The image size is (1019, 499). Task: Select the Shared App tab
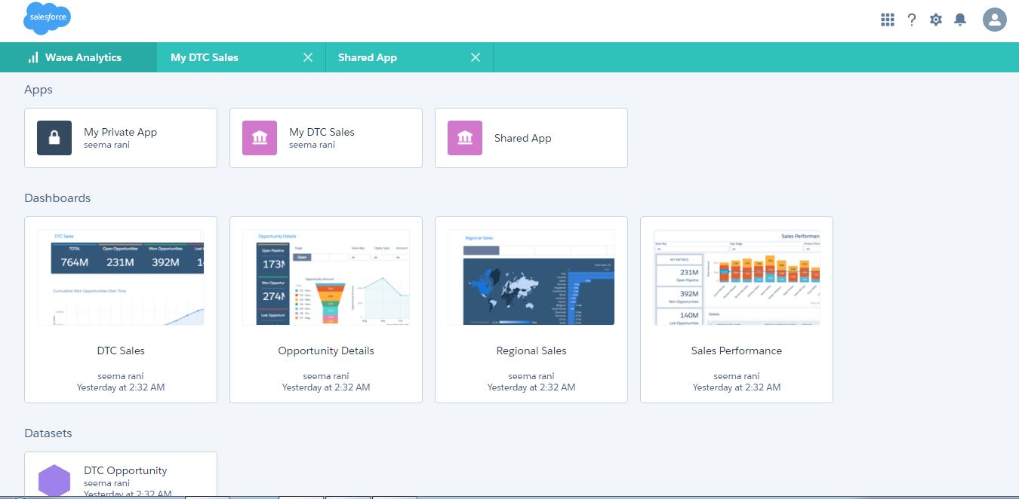click(x=368, y=57)
